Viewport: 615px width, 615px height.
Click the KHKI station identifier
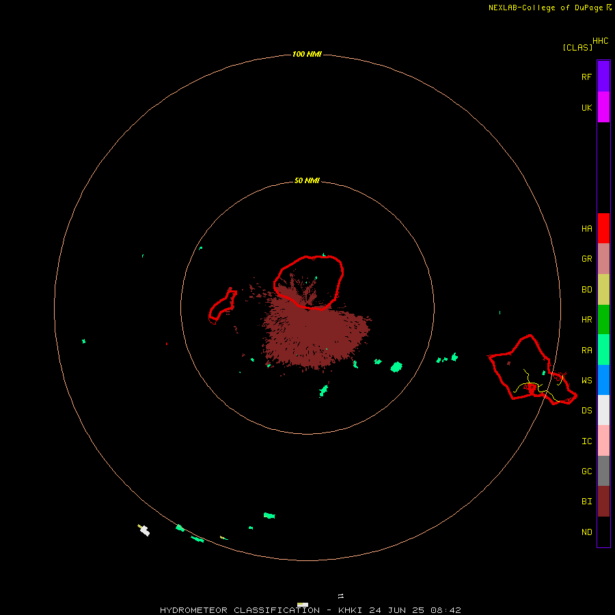350,610
